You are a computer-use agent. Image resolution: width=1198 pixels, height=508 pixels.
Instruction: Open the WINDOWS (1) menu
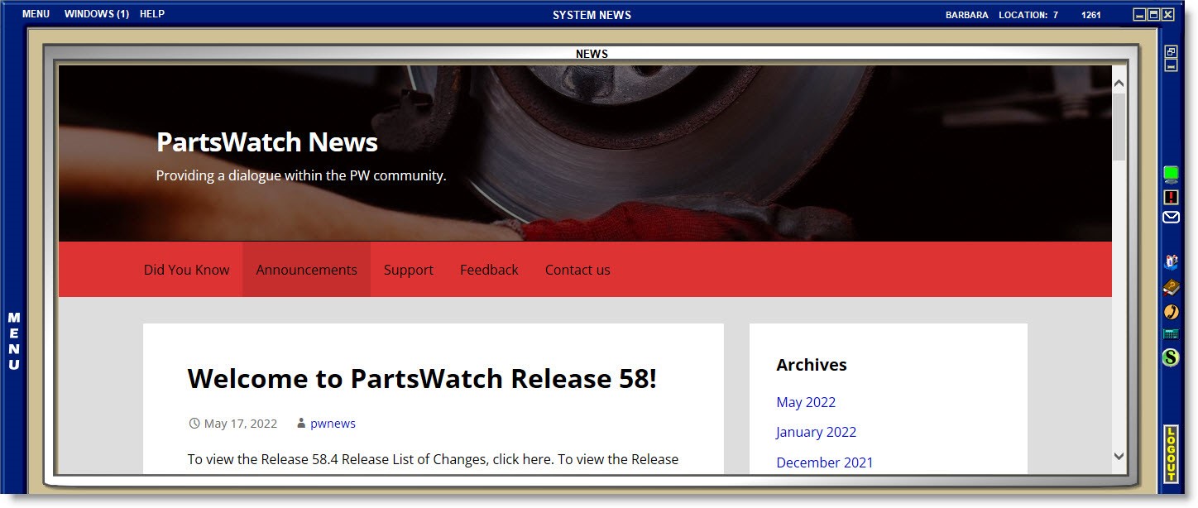[96, 14]
